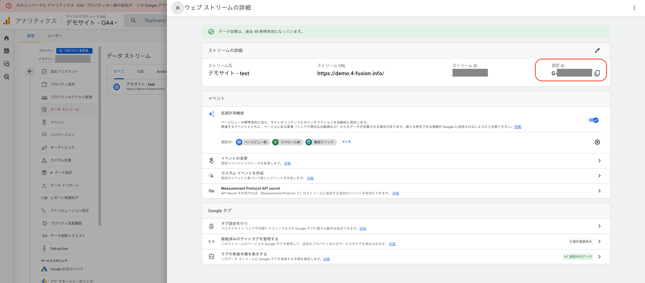Screen dimensions: 645x283
Task: Open the Advertising icon in sidebar
Action: pos(6,77)
